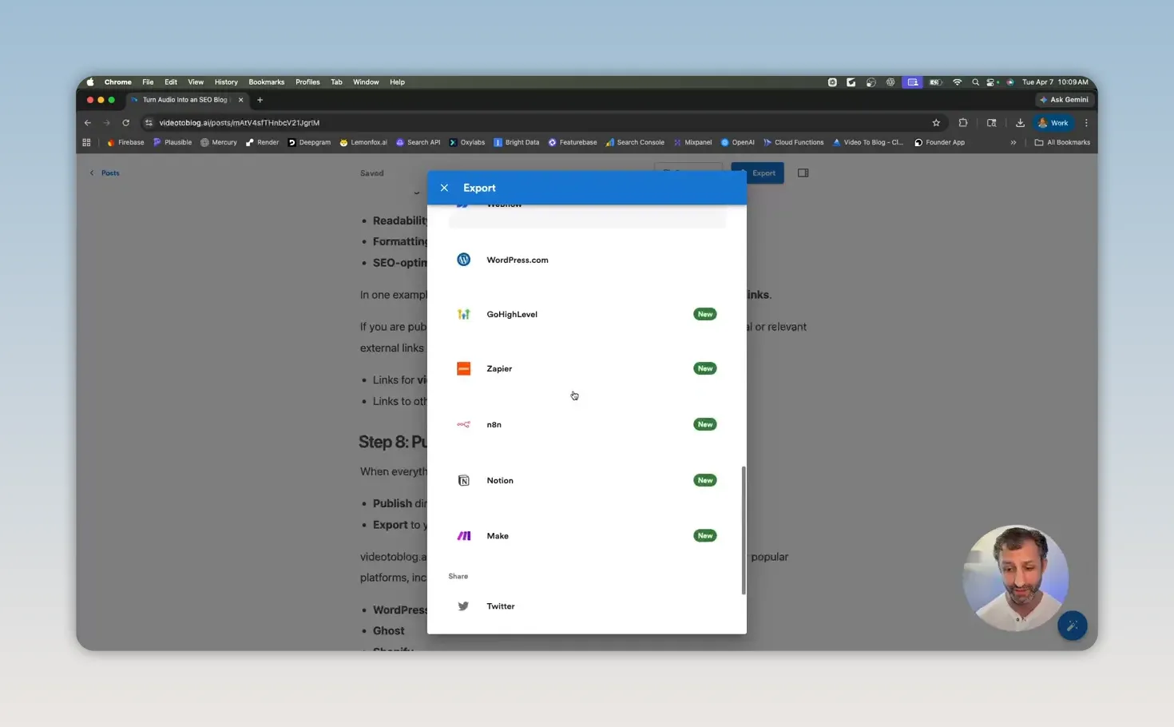The height and width of the screenshot is (727, 1174).
Task: Open Chrome downloads
Action: 1020,123
